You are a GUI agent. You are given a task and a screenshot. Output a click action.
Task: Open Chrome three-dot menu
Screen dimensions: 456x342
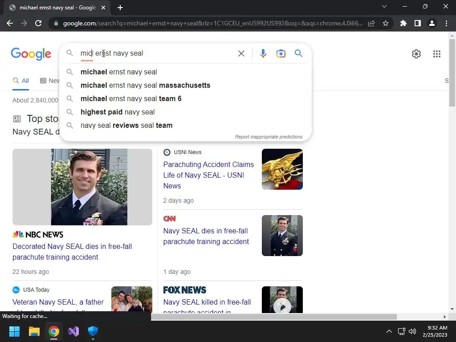click(x=446, y=23)
